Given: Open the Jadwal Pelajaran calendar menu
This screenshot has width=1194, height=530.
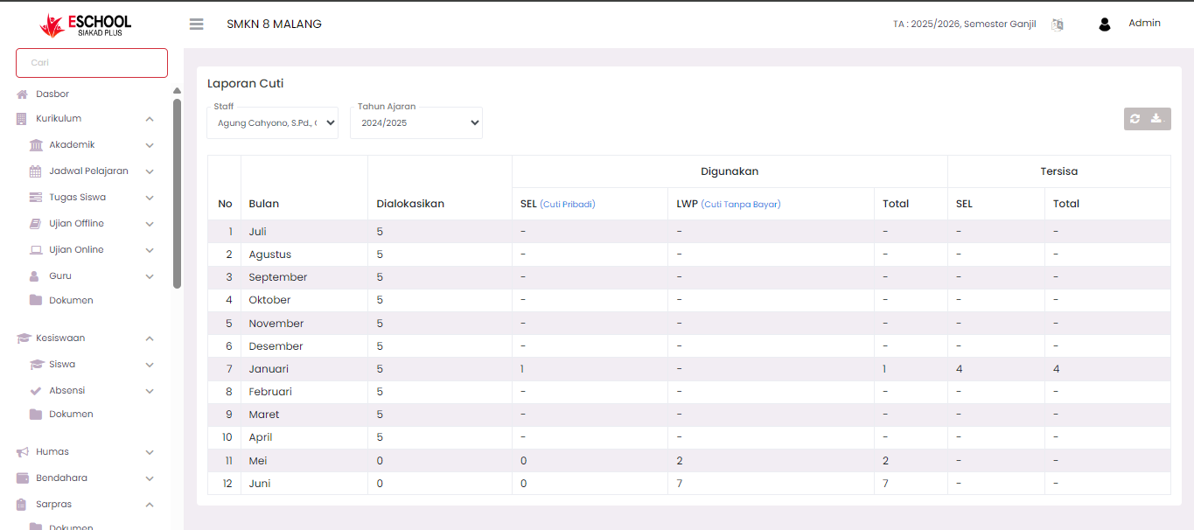Looking at the screenshot, I should (x=88, y=171).
